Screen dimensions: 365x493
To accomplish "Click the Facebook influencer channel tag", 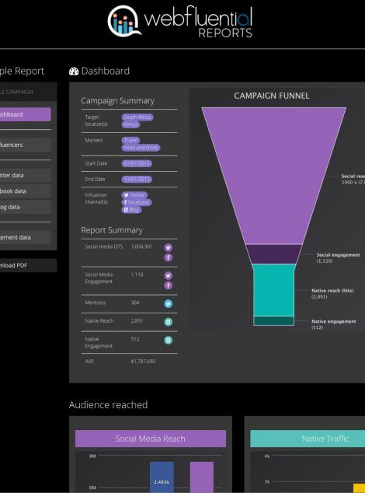I will click(x=137, y=202).
